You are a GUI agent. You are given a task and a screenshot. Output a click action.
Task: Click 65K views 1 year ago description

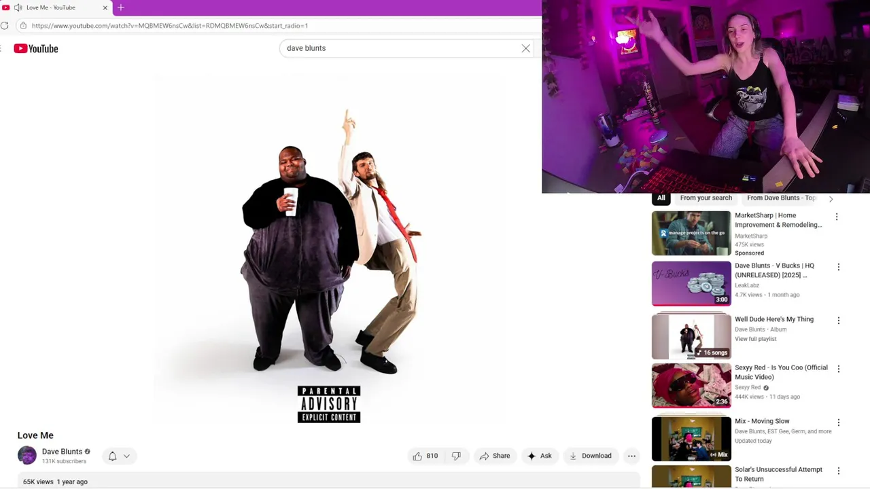pos(55,482)
